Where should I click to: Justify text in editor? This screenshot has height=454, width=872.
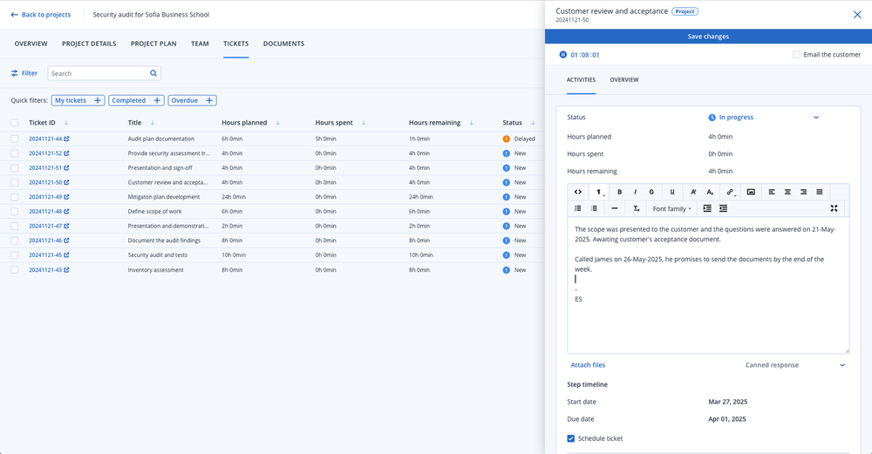click(819, 192)
